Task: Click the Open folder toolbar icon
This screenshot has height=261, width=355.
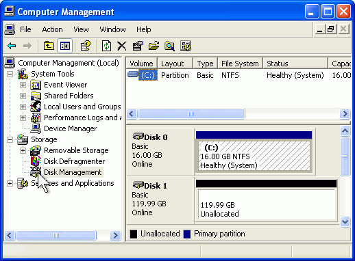Action: [154, 46]
